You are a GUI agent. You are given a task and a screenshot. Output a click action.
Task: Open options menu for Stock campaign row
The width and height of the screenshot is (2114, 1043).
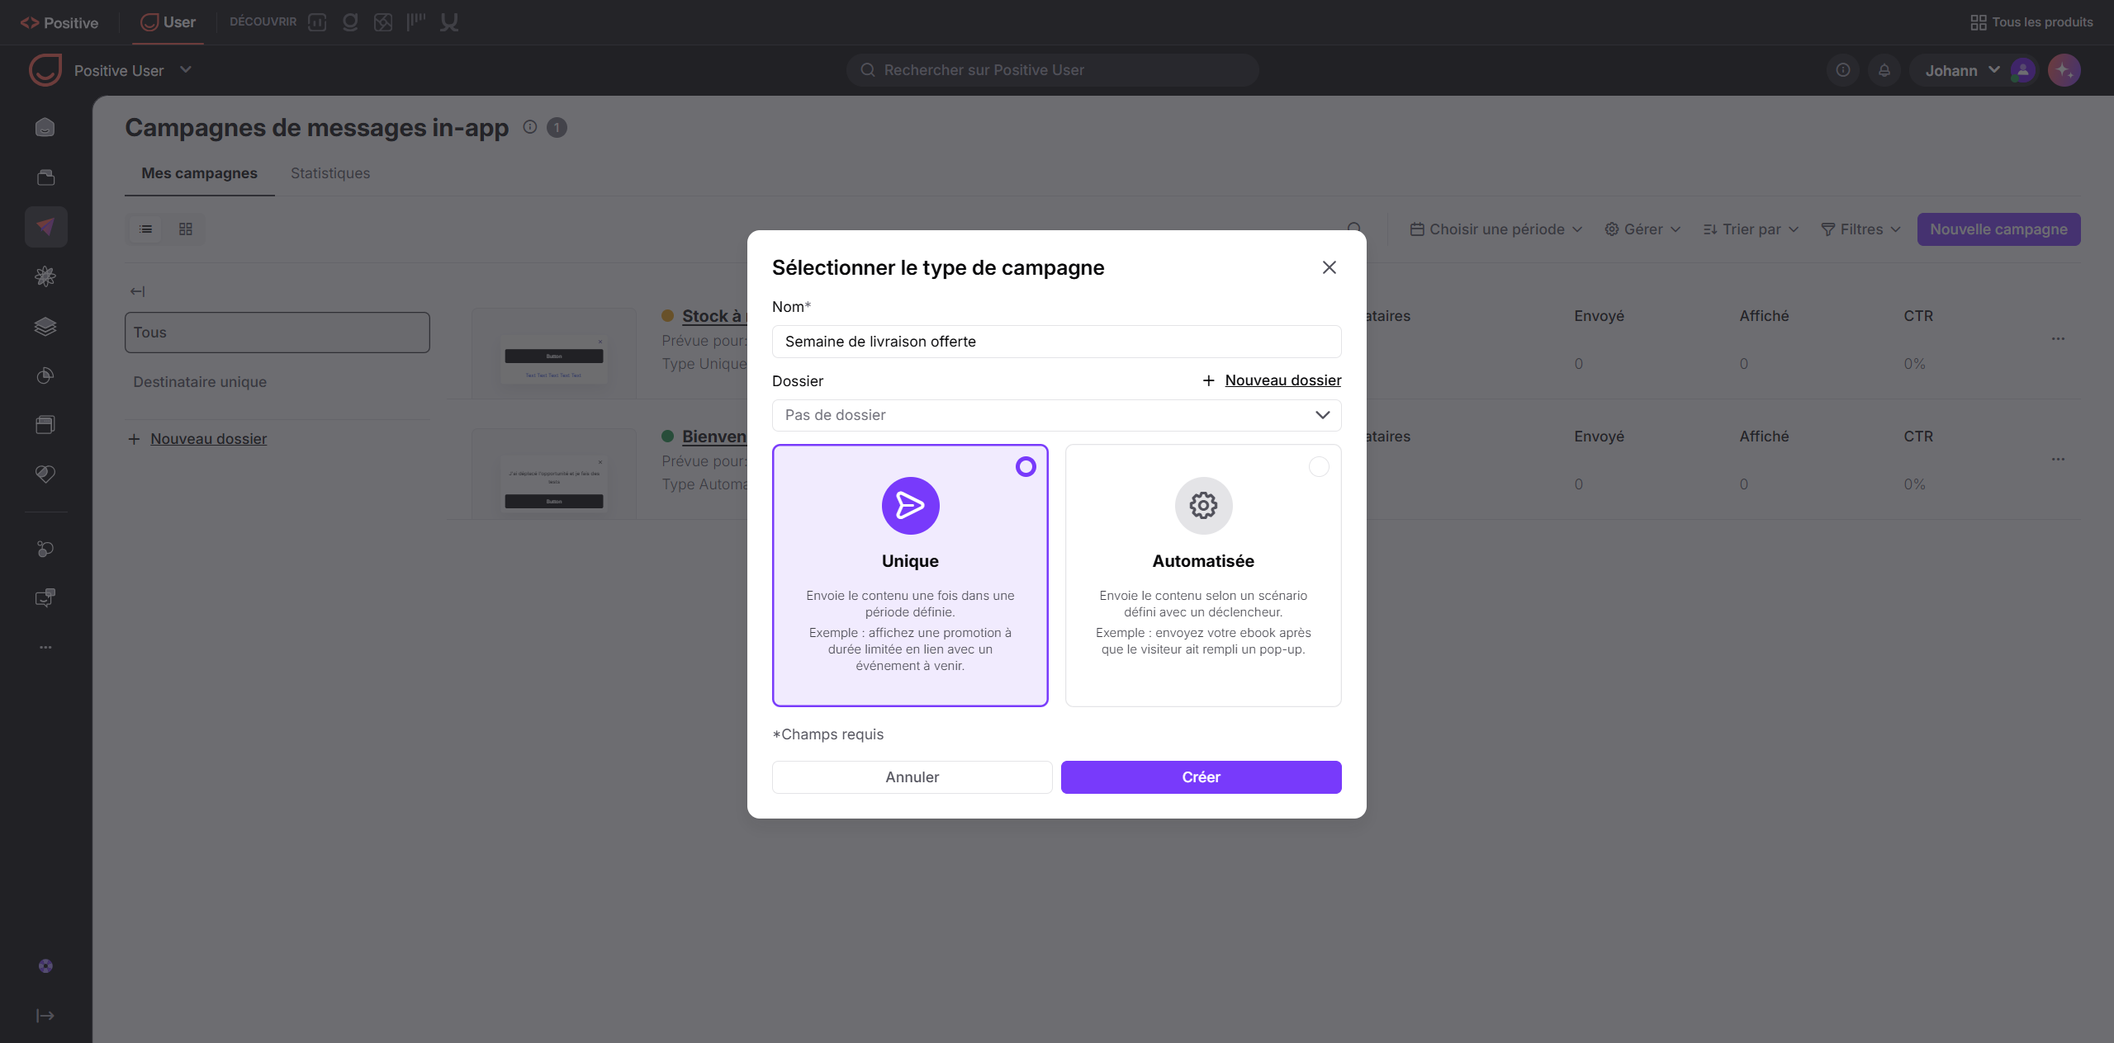pos(2058,338)
